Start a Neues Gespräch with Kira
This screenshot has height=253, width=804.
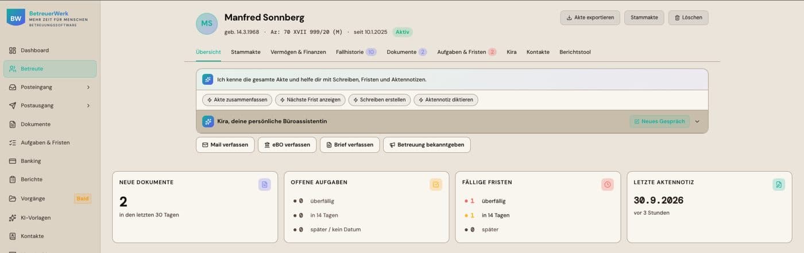[x=660, y=121]
